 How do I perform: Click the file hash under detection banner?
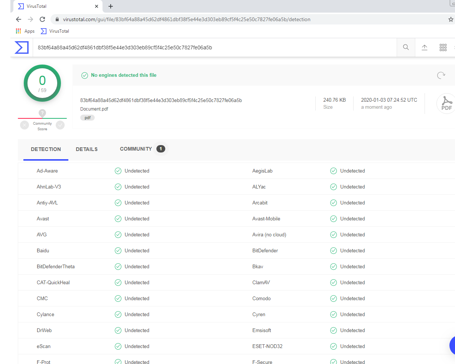click(161, 100)
